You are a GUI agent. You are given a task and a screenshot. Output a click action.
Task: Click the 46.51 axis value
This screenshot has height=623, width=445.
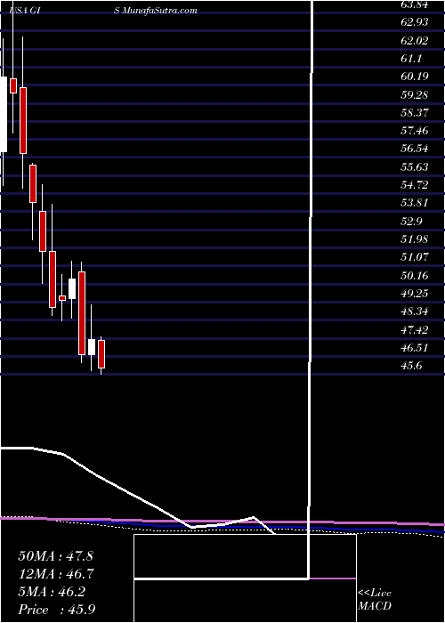[415, 348]
